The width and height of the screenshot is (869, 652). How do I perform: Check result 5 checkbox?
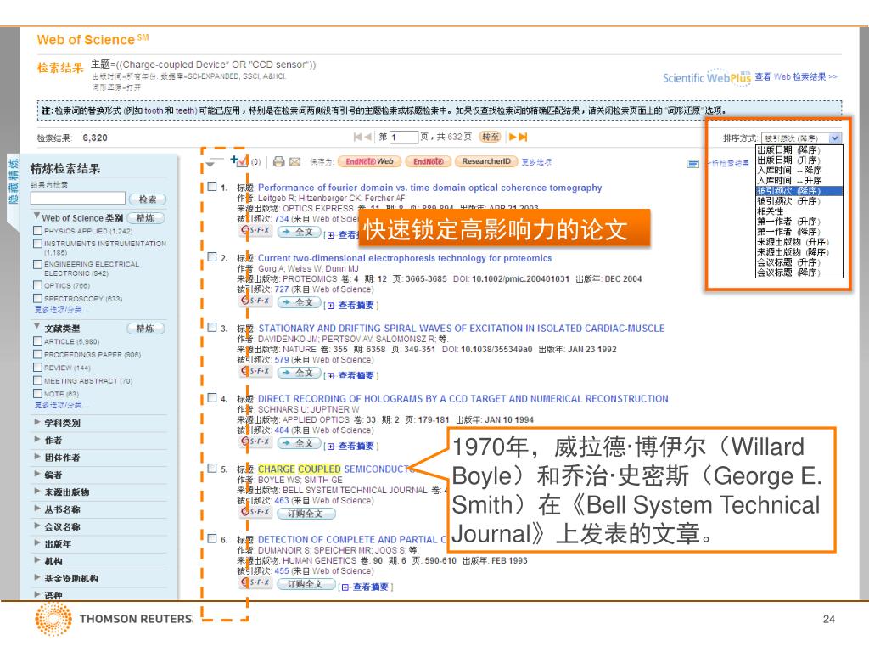(x=211, y=469)
